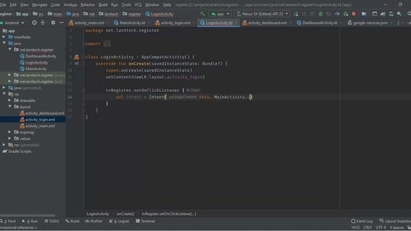Click the folded import region in the editor
This screenshot has width=411, height=231.
click(107, 44)
